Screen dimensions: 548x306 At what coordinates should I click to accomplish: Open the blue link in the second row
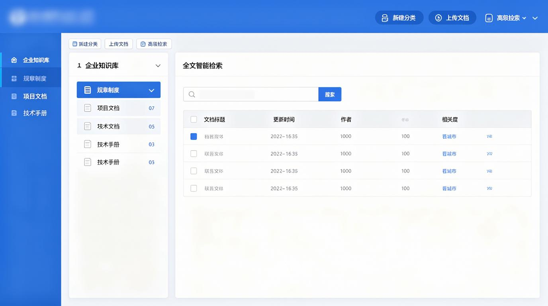(449, 154)
